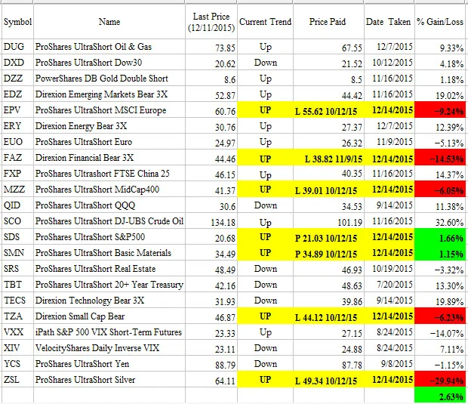The image size is (468, 404).
Task: Select YCS last price 88.79
Action: pyautogui.click(x=211, y=363)
